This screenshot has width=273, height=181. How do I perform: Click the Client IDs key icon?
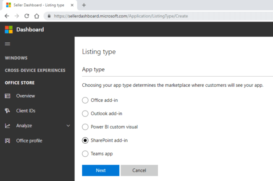(8, 111)
